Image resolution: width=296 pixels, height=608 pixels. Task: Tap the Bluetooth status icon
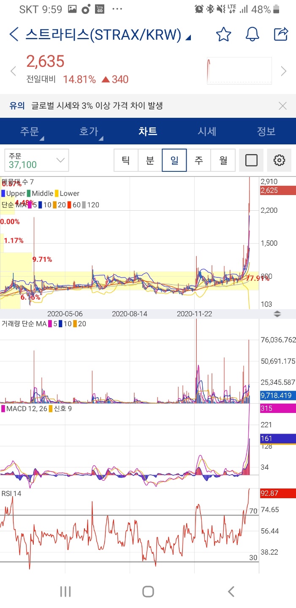tap(210, 9)
